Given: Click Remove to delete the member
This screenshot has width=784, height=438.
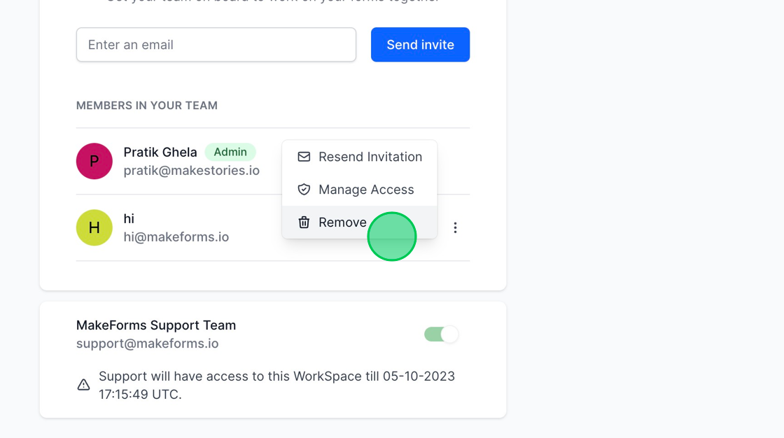Looking at the screenshot, I should tap(342, 222).
